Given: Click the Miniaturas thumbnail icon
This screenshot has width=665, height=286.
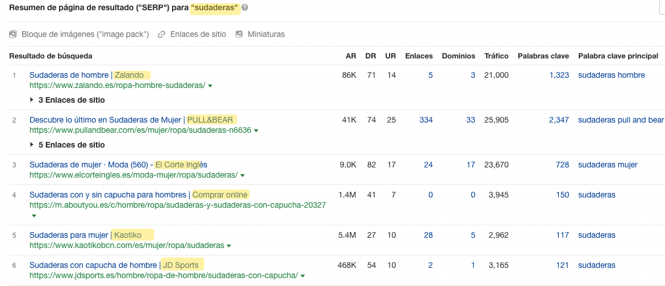Looking at the screenshot, I should (239, 34).
